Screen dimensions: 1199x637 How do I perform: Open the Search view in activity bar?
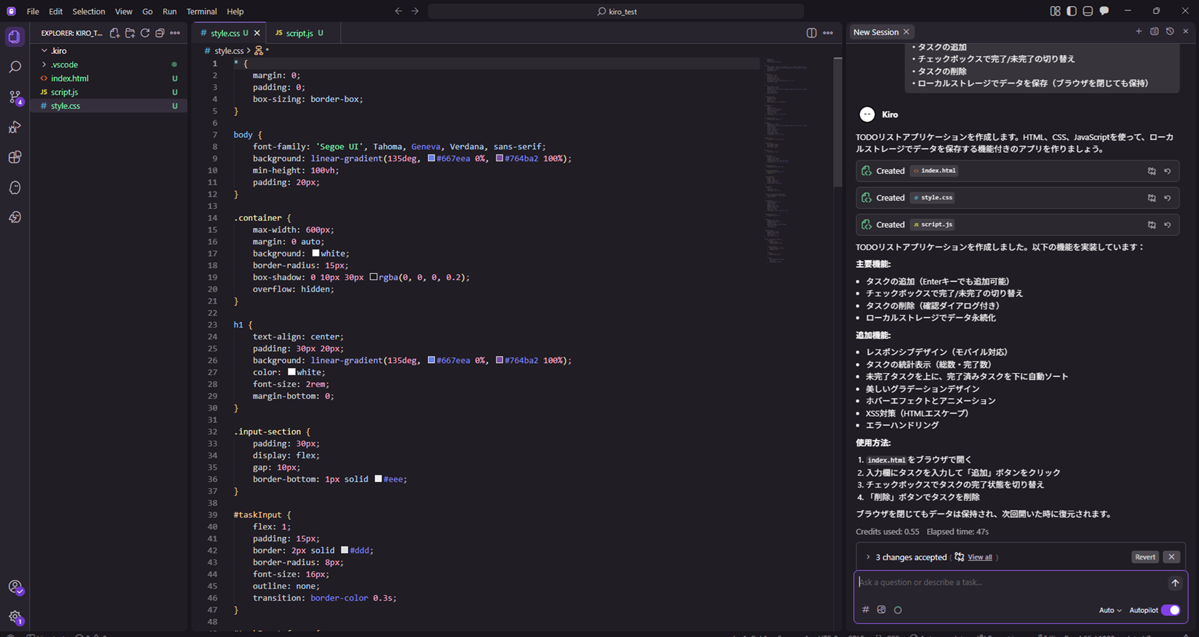(x=15, y=67)
